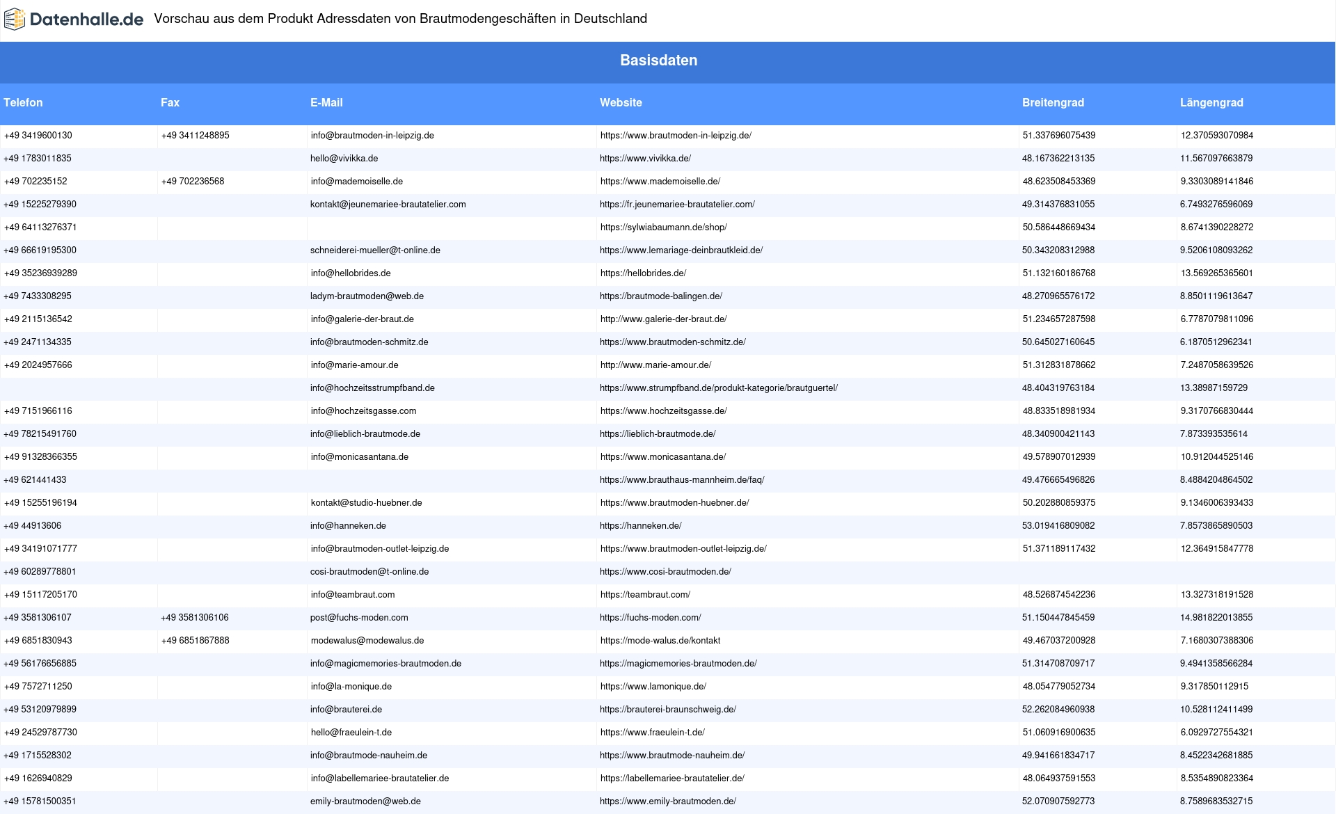The width and height of the screenshot is (1336, 814).
Task: Select the Fax column header
Action: tap(170, 102)
